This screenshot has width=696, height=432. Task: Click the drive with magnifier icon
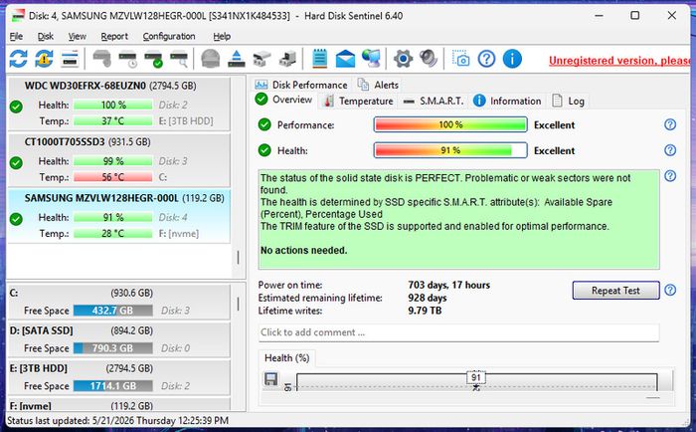(x=179, y=59)
